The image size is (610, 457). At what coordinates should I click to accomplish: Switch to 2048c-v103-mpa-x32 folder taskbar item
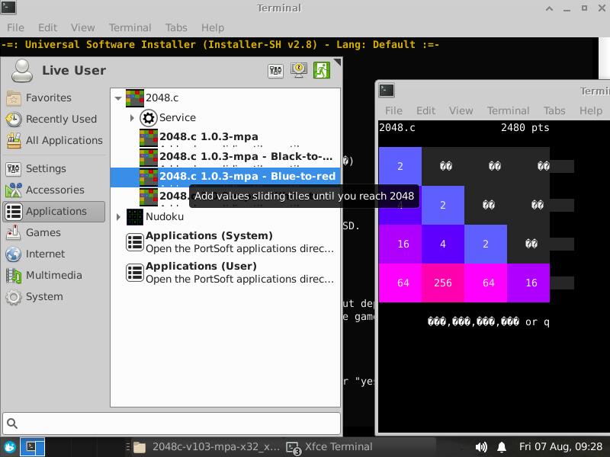(x=207, y=447)
